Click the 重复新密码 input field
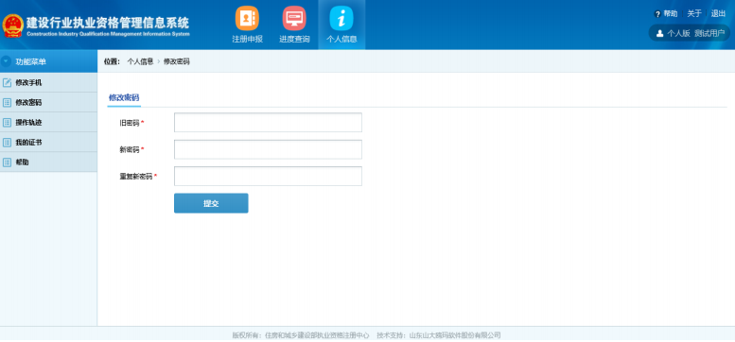 [x=268, y=177]
